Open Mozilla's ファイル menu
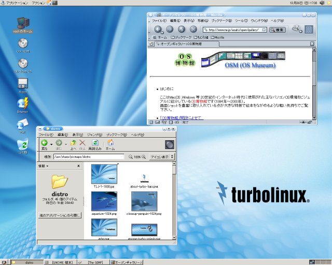 click(x=159, y=21)
